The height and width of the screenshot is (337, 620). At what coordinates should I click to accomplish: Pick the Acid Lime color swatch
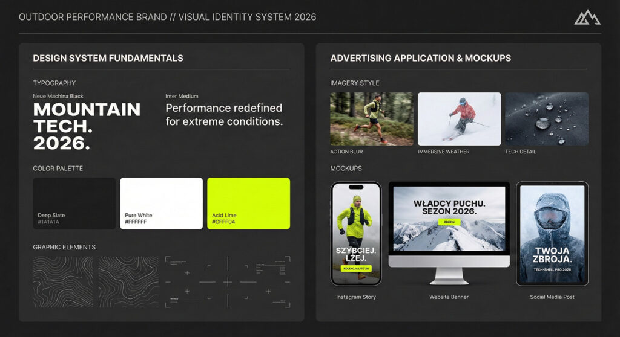248,204
